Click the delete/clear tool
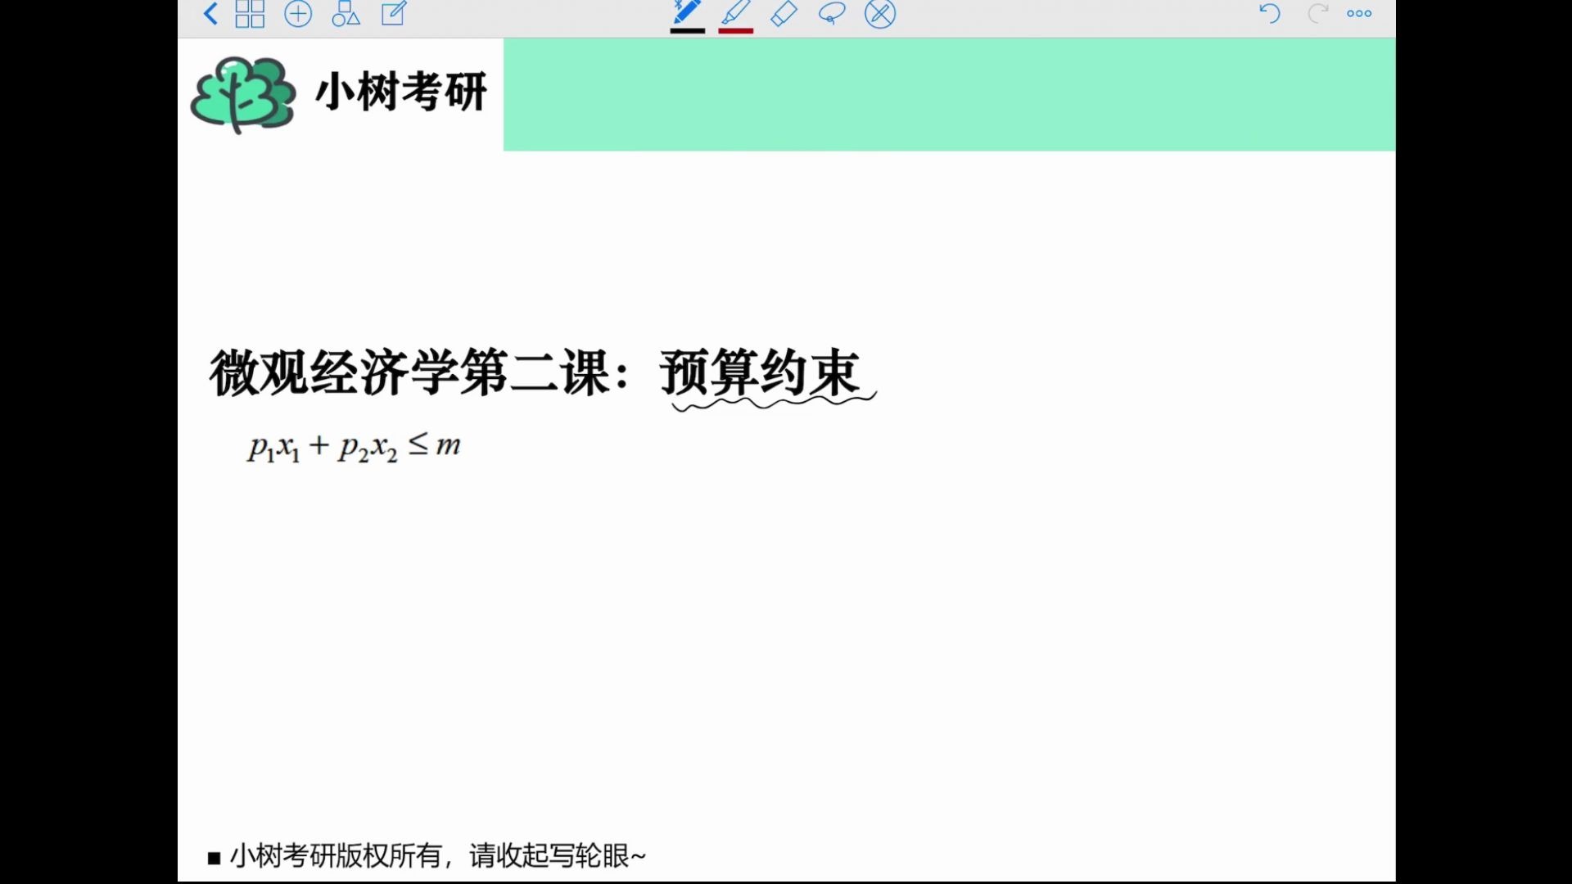 tap(880, 13)
